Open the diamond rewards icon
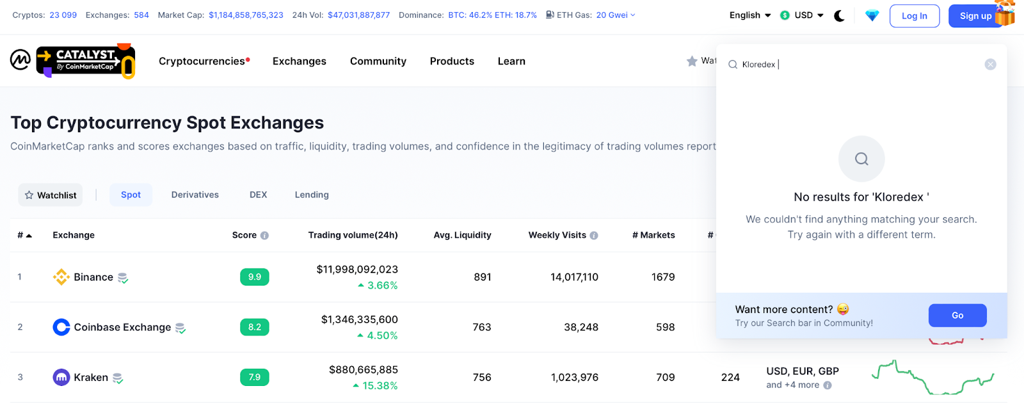The width and height of the screenshot is (1024, 409). [x=872, y=16]
